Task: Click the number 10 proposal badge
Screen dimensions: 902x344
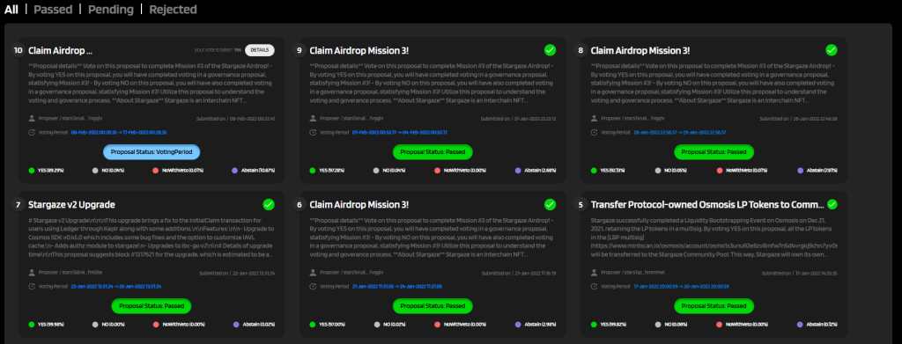Action: click(x=18, y=50)
